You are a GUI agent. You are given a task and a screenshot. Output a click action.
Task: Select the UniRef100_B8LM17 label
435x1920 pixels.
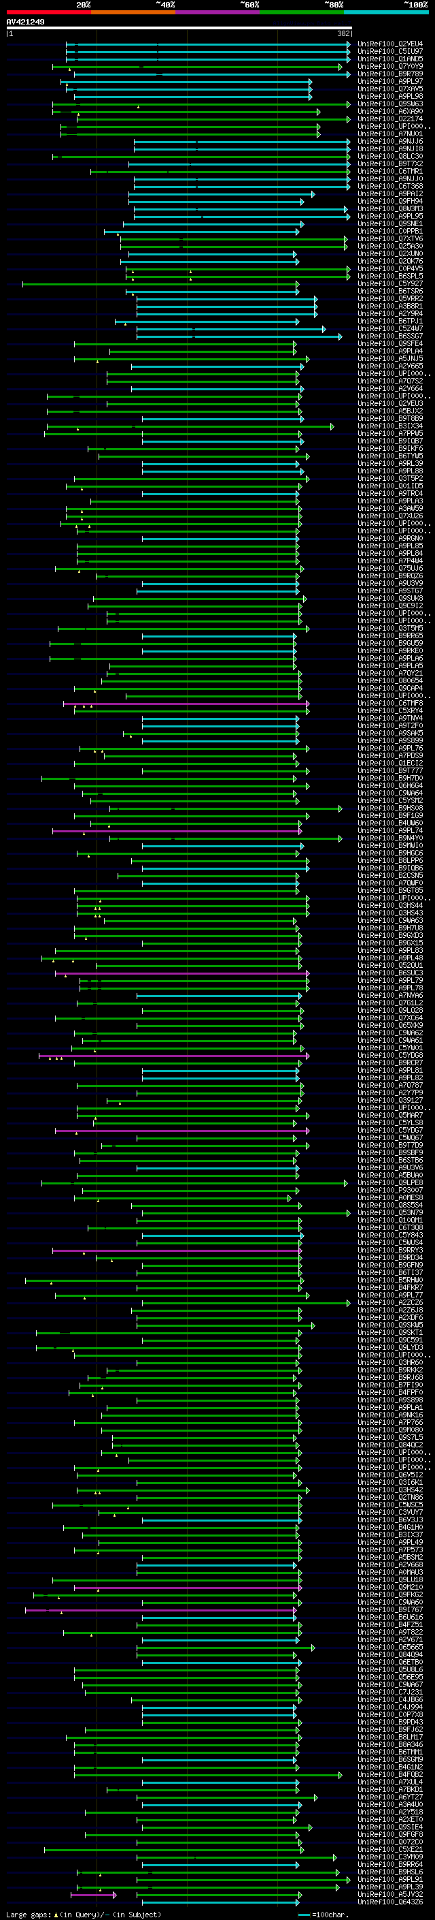390,1737
